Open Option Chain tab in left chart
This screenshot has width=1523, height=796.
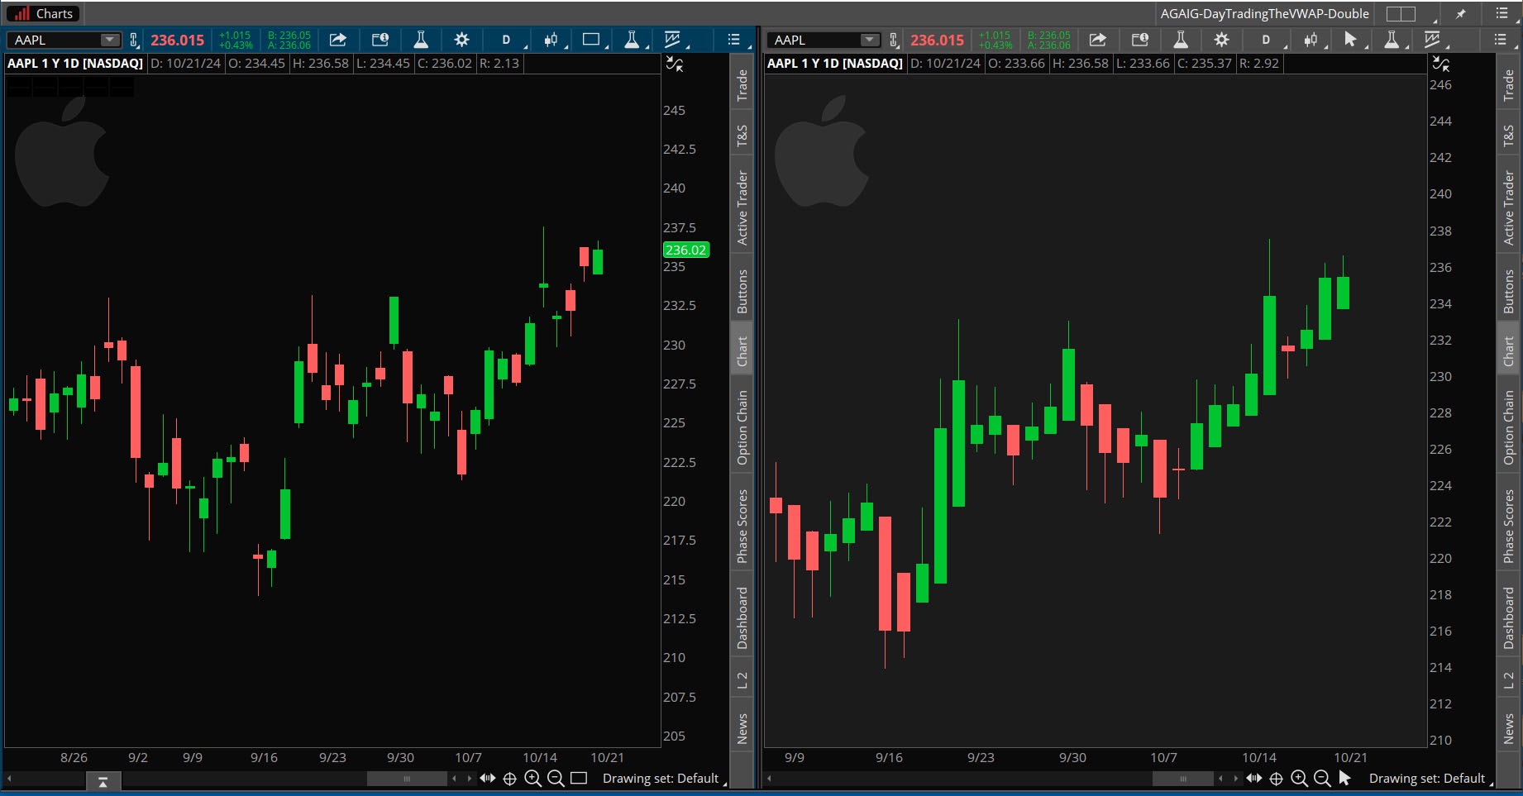tap(742, 427)
